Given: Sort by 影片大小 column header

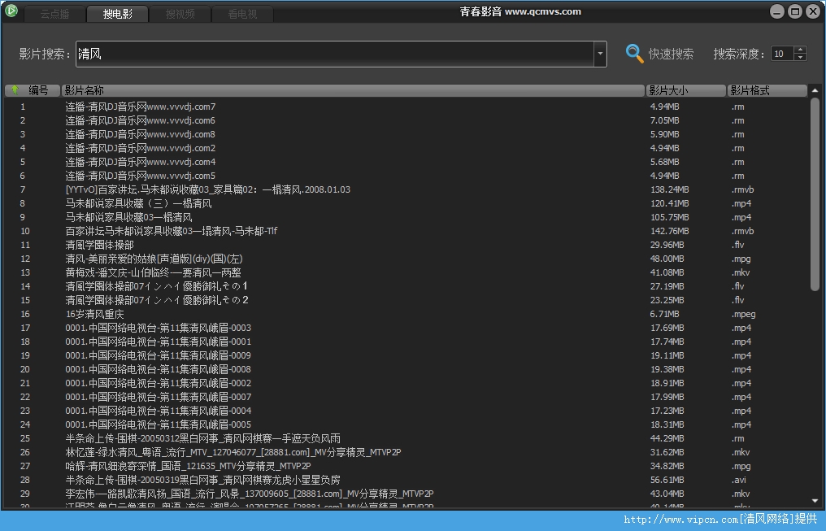Looking at the screenshot, I should coord(686,90).
